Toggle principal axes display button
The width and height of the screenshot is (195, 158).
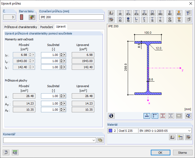(155, 116)
